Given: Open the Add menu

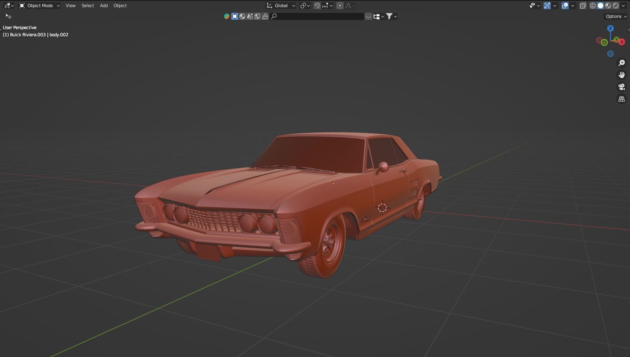Looking at the screenshot, I should point(104,6).
